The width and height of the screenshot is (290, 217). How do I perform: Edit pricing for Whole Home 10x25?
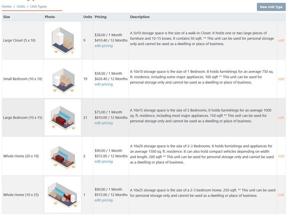(x=103, y=200)
